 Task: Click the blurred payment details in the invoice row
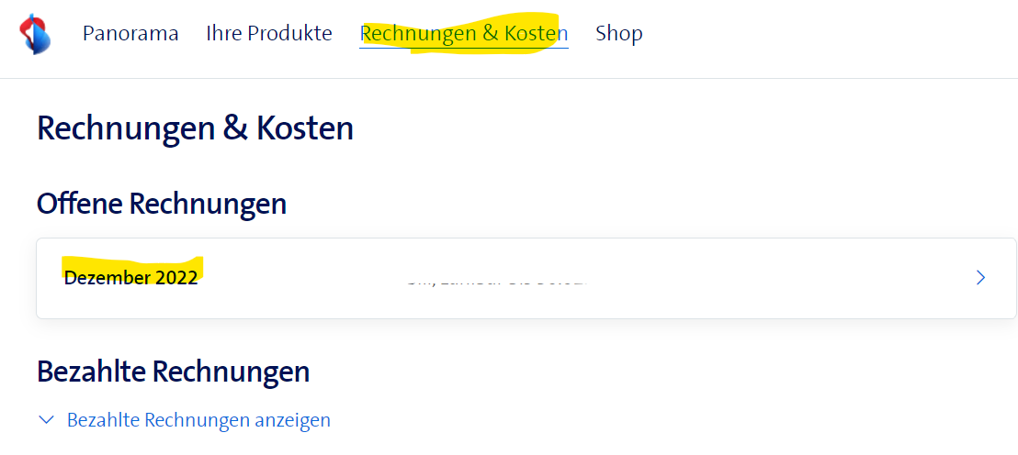pyautogui.click(x=496, y=278)
